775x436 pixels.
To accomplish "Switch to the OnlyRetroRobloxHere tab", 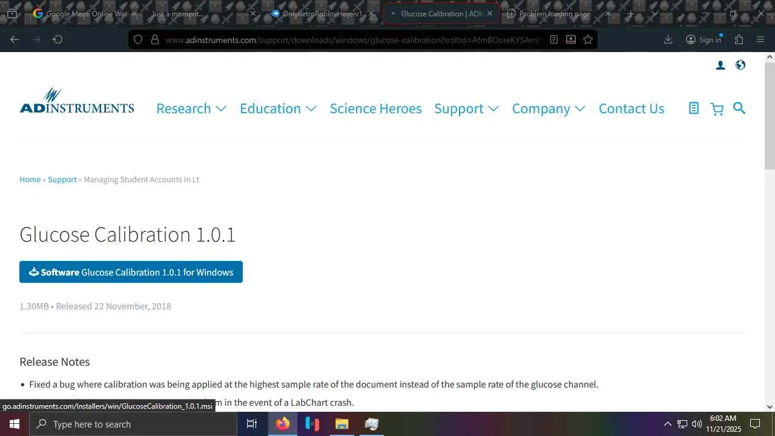I will 322,13.
